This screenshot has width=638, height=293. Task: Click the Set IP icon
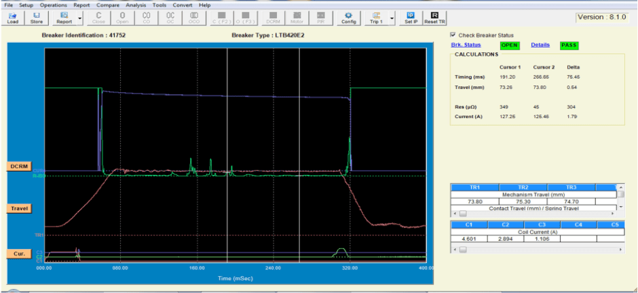click(411, 17)
